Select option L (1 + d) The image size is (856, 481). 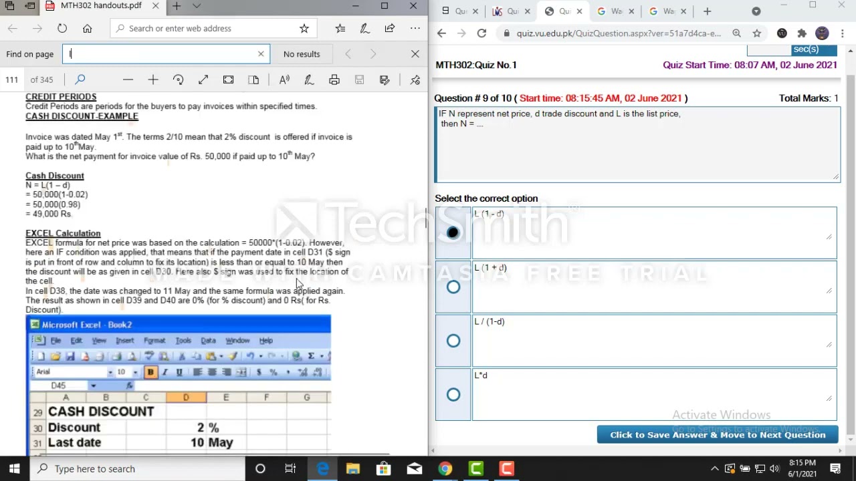coord(453,287)
